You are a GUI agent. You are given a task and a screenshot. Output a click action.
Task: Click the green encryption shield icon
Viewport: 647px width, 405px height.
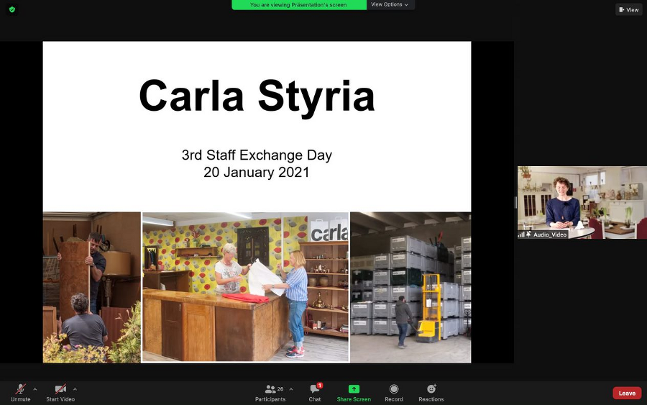[x=12, y=9]
